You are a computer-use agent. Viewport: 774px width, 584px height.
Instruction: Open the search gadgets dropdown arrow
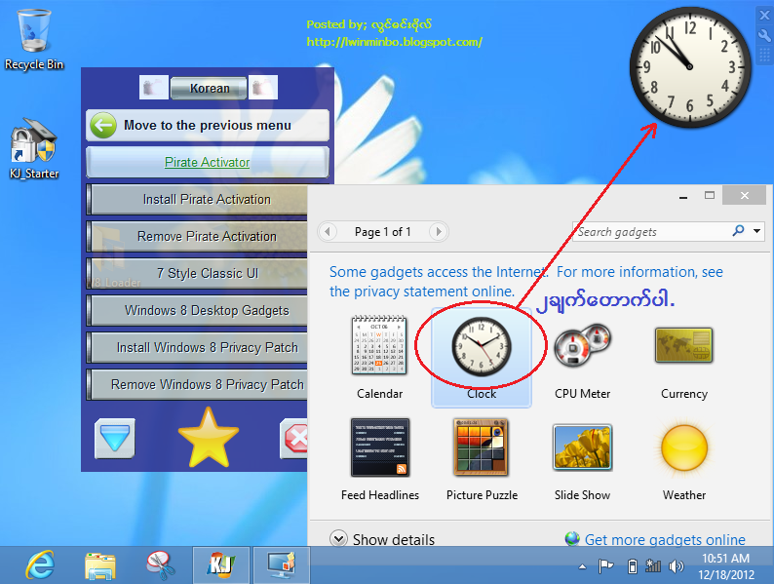click(x=756, y=230)
